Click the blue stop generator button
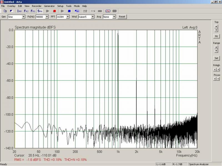This screenshot has height=166, width=222. (x=69, y=11)
